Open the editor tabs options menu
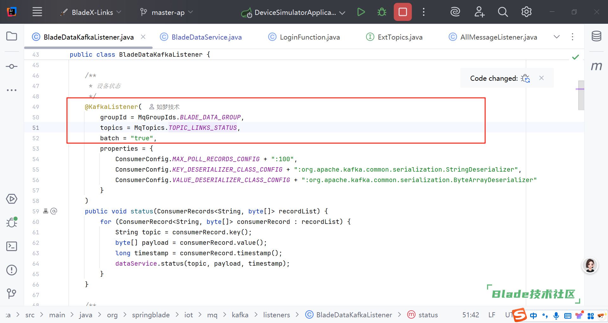 [x=572, y=37]
